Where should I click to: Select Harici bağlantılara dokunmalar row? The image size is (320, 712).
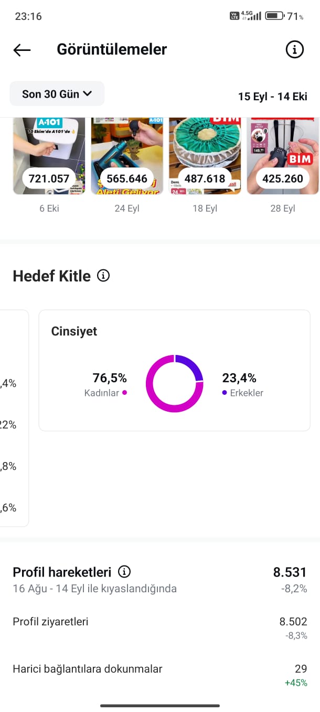click(x=160, y=675)
